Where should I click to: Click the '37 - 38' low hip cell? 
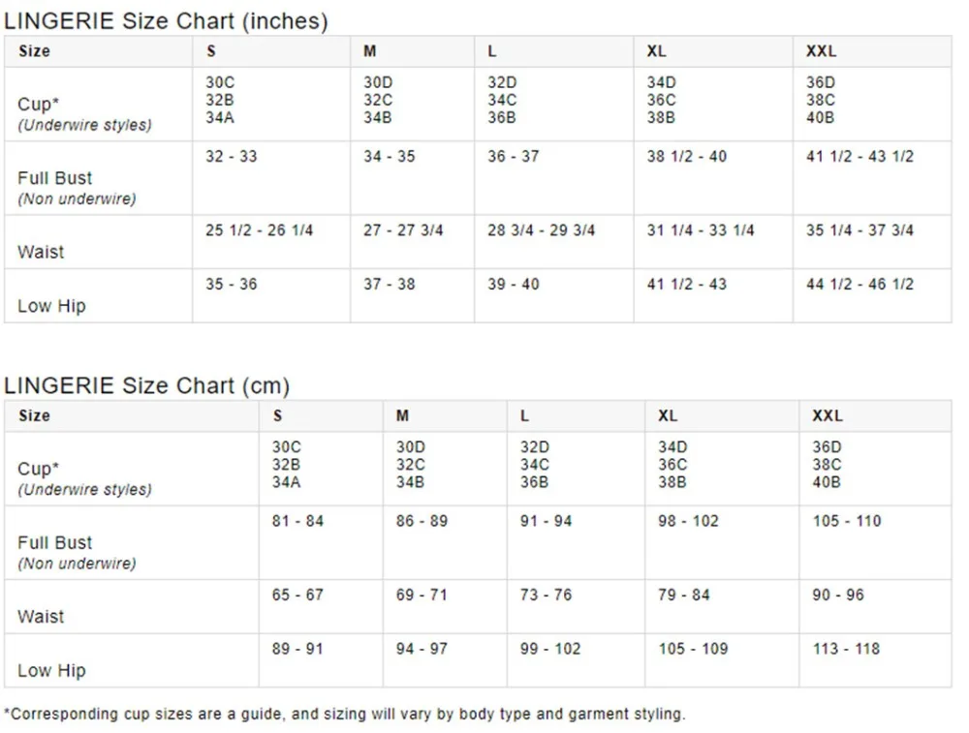tap(390, 285)
